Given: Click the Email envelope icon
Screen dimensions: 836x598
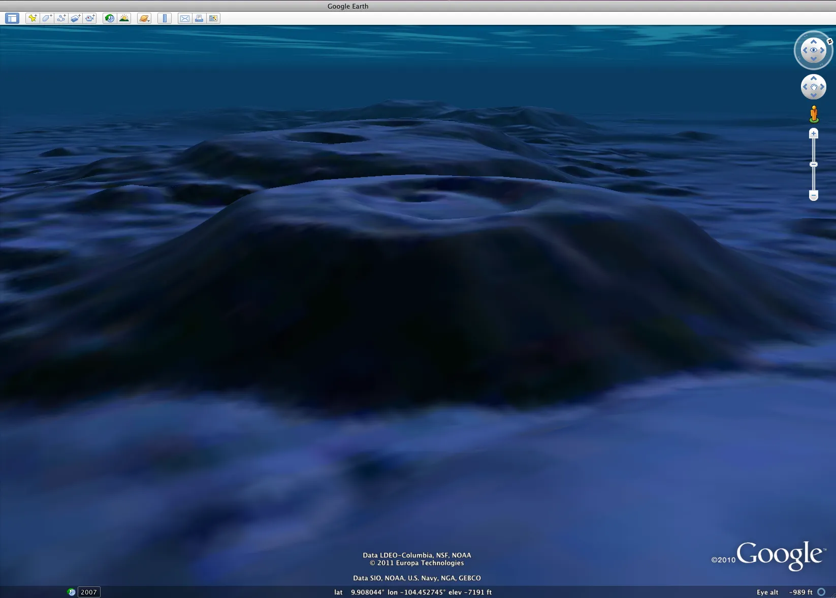Looking at the screenshot, I should click(185, 18).
